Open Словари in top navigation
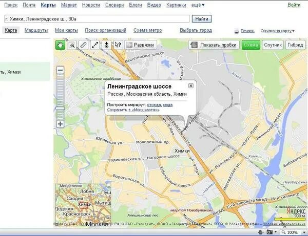308x236 pixels. click(114, 5)
